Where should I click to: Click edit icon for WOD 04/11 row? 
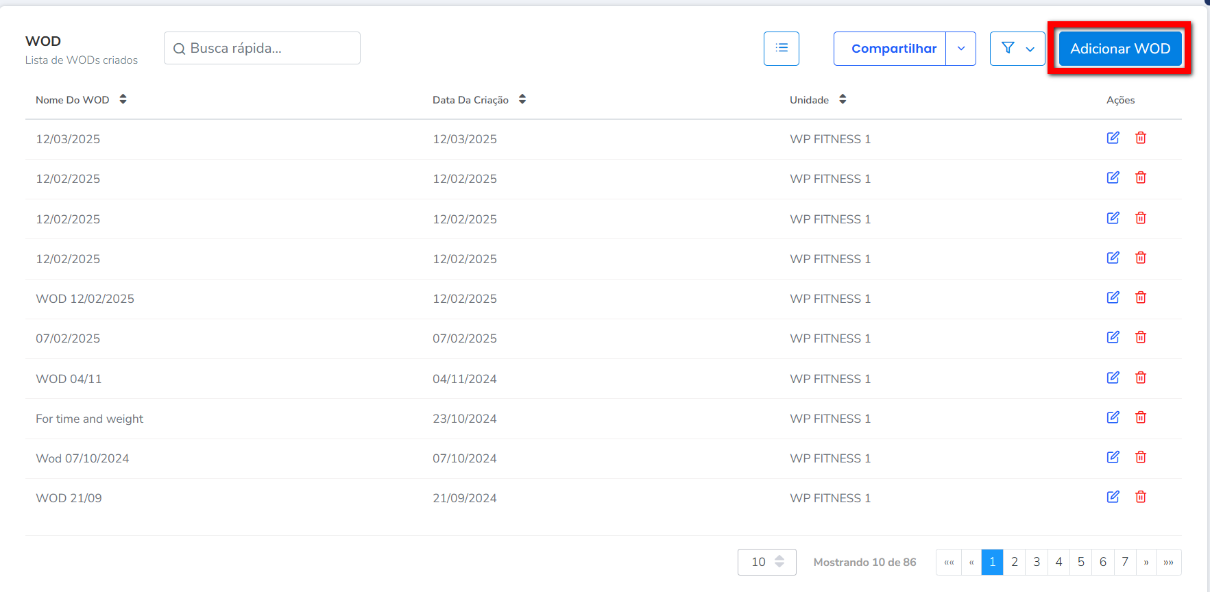[x=1113, y=378]
